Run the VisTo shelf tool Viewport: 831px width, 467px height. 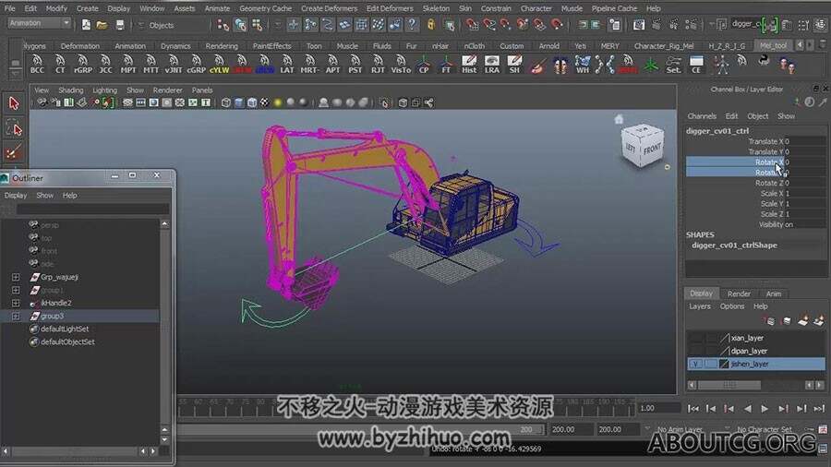click(401, 64)
